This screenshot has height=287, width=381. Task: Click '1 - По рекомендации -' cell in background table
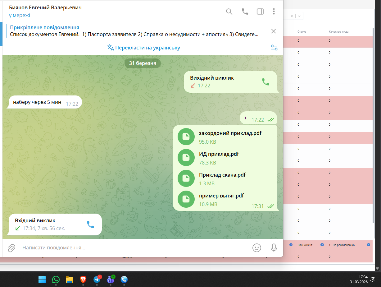(343, 245)
